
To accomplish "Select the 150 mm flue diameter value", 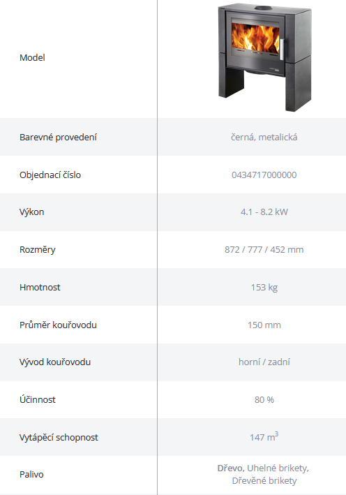I will click(x=264, y=325).
